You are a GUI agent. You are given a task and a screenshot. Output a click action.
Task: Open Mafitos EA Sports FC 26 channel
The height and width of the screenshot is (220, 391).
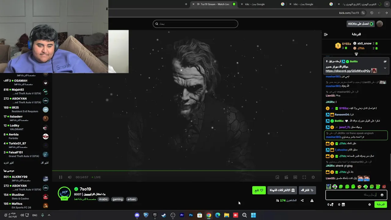pyautogui.click(x=26, y=205)
